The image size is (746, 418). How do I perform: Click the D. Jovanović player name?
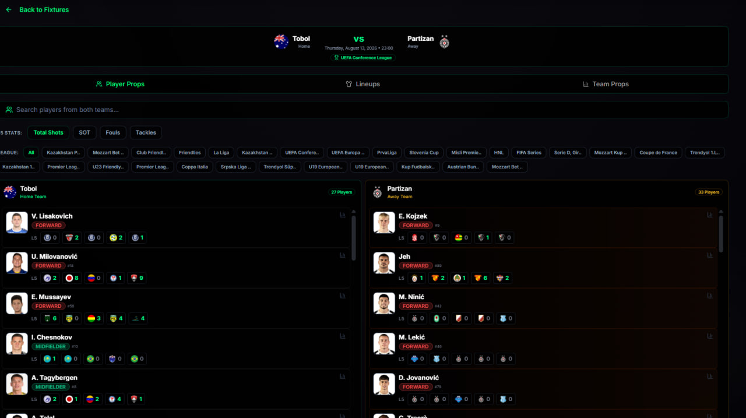[x=419, y=377]
